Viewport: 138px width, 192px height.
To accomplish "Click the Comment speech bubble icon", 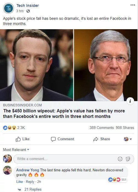I will [53, 139].
